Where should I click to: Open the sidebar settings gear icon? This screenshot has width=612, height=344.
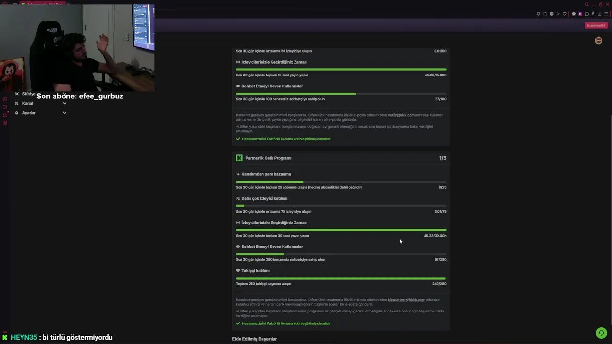click(5, 123)
